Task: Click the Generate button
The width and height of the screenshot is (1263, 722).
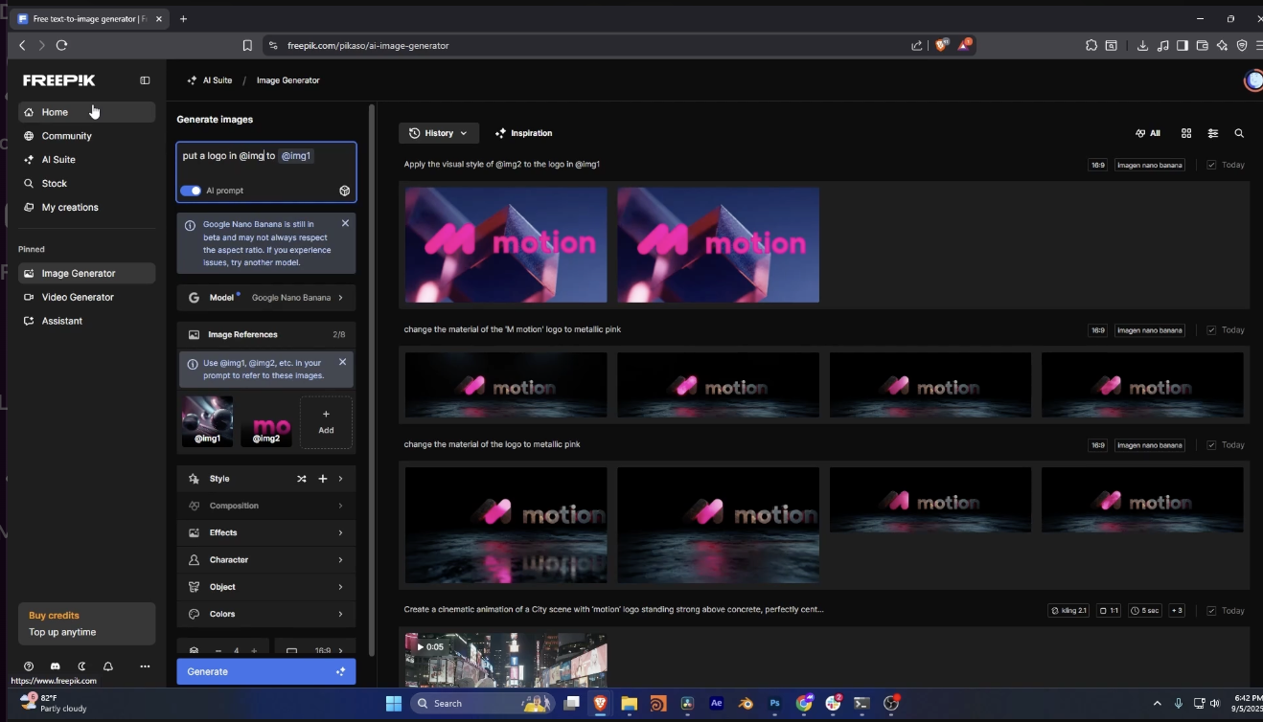Action: 265,671
